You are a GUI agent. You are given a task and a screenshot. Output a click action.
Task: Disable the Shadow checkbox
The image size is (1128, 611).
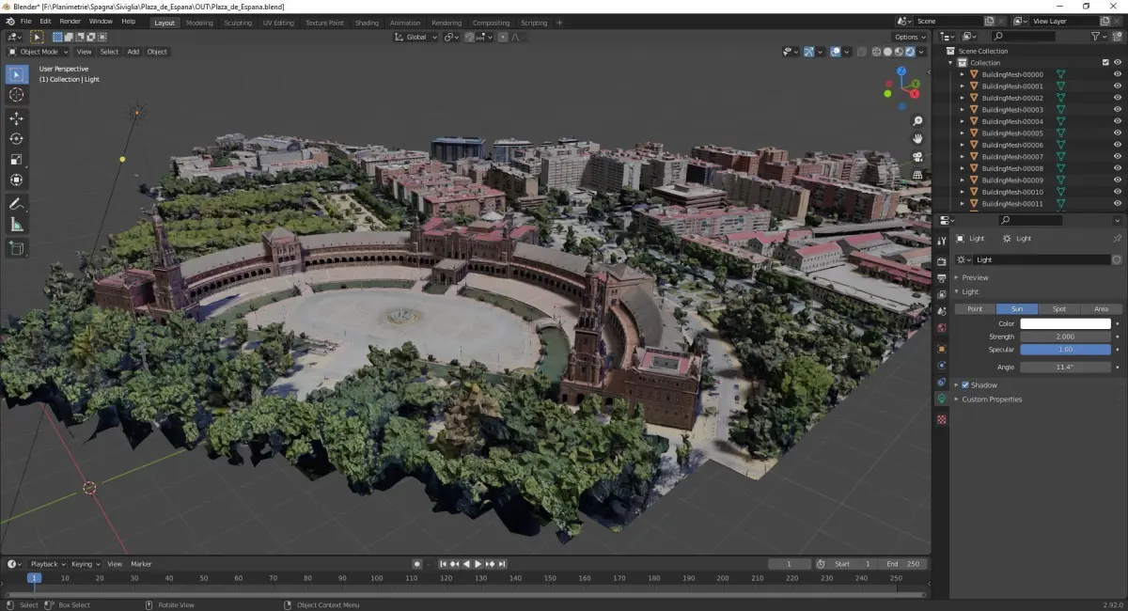[x=965, y=385]
